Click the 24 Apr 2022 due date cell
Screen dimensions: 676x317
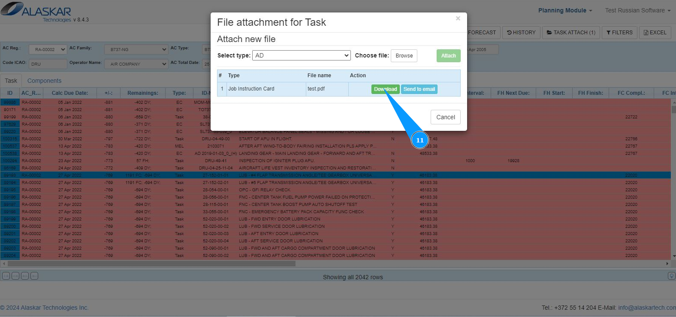pyautogui.click(x=70, y=168)
